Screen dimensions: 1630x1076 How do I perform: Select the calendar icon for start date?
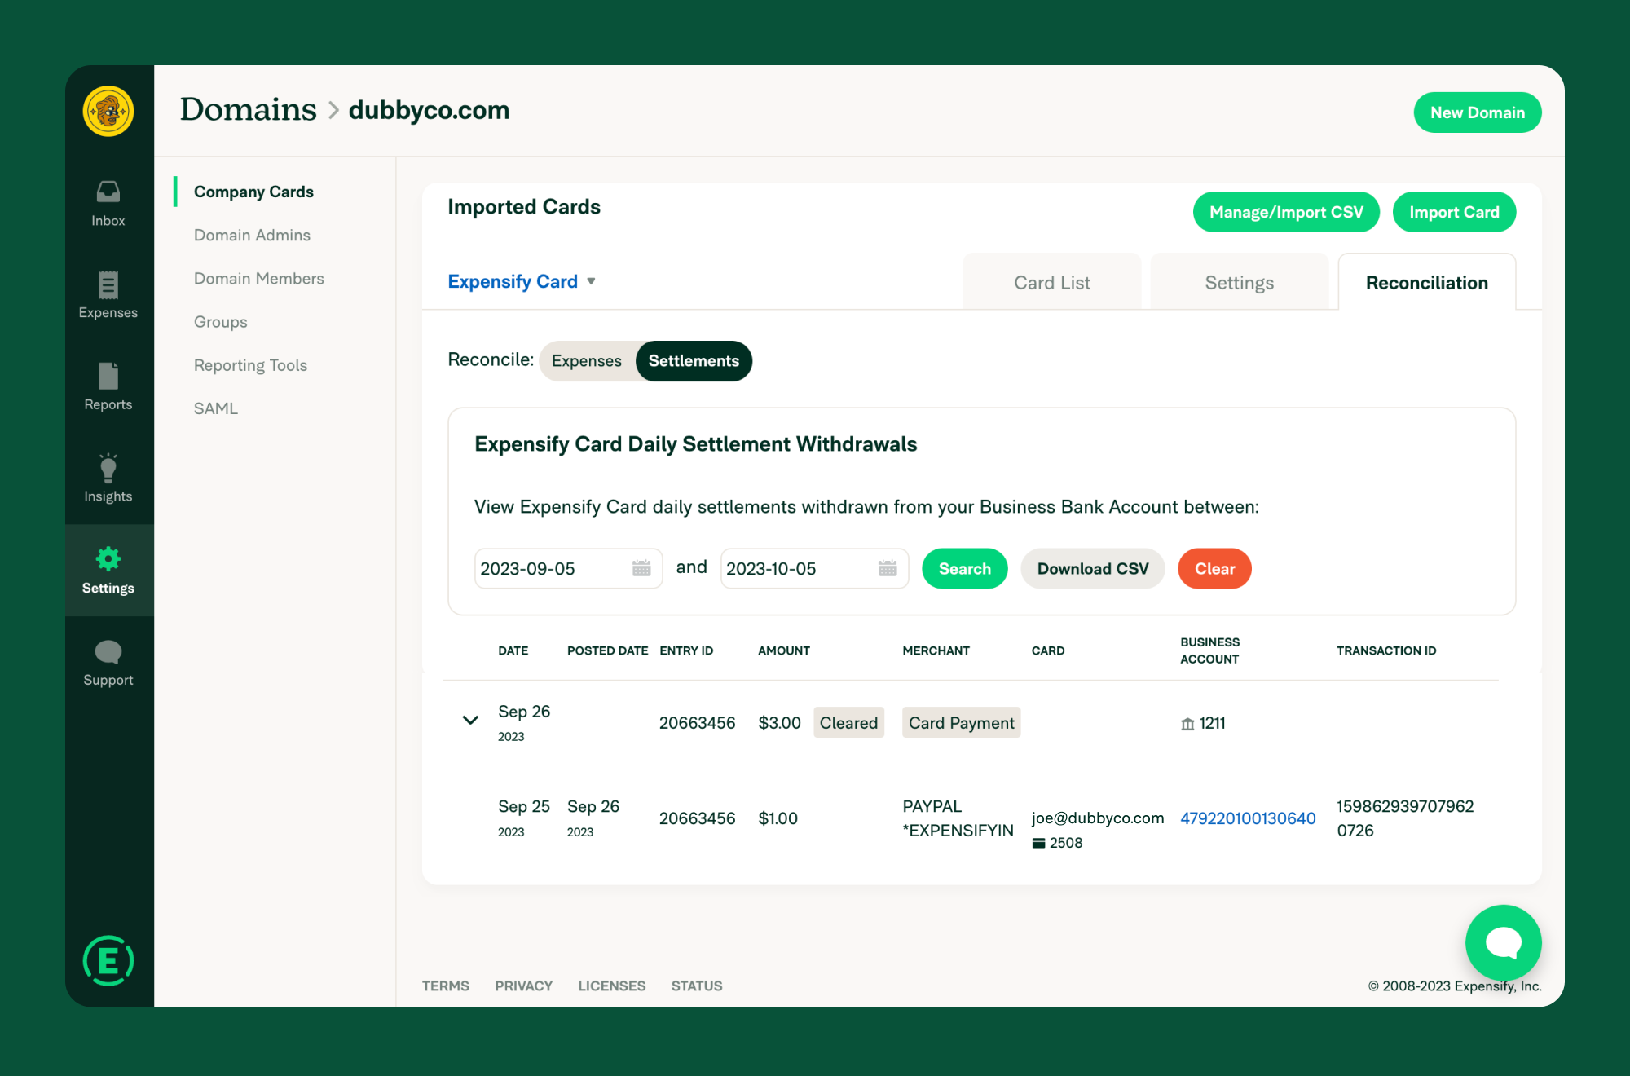(643, 568)
